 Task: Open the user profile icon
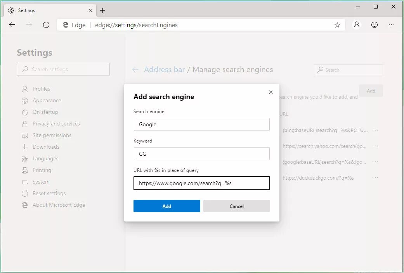357,25
